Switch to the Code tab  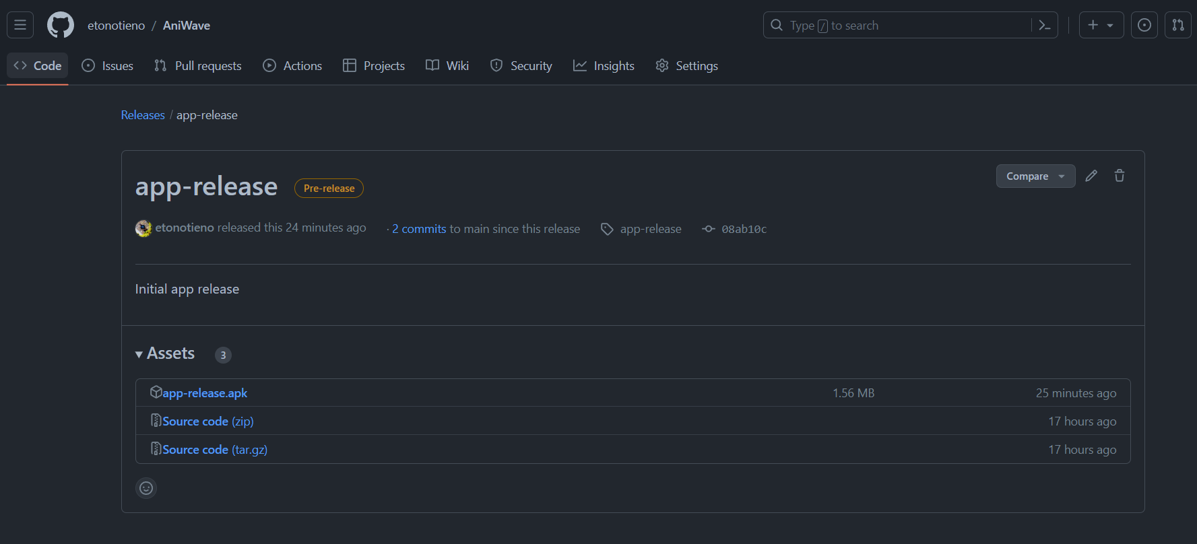[x=38, y=65]
